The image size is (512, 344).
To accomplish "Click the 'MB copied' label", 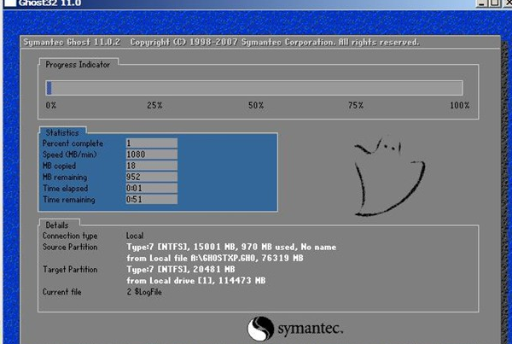I will click(x=59, y=166).
